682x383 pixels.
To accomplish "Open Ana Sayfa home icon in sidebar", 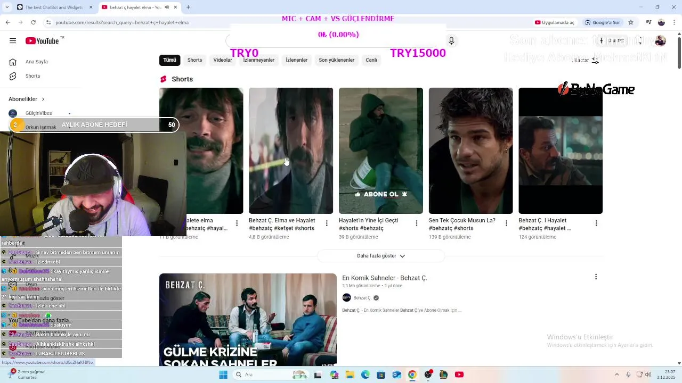I will (x=13, y=62).
